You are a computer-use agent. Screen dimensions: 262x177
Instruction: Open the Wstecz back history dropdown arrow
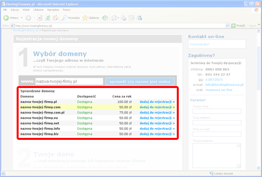tap(22, 18)
